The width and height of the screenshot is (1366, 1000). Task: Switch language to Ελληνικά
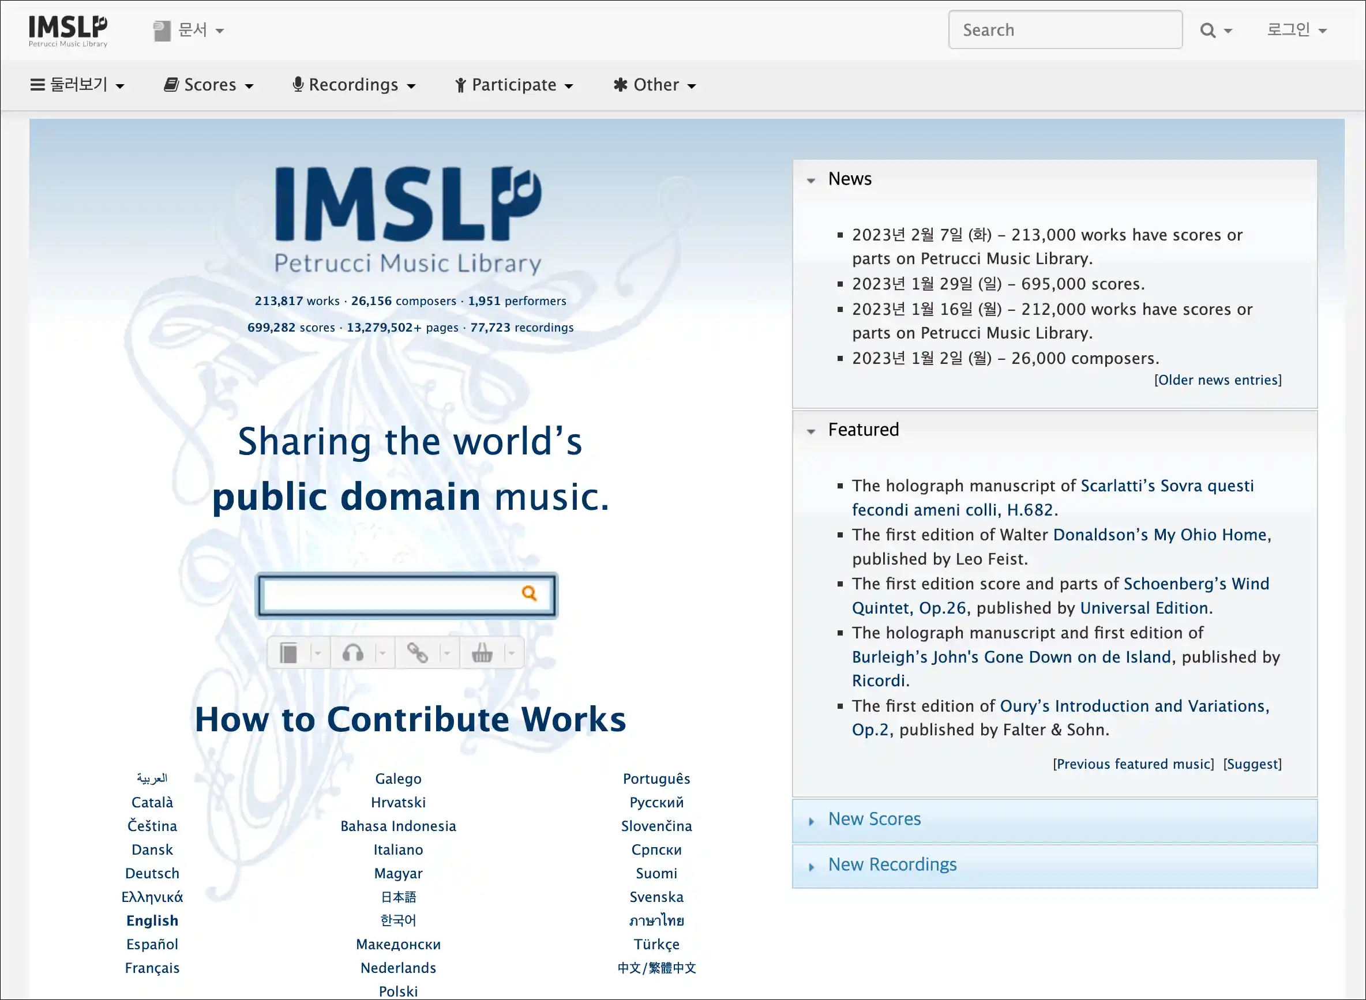tap(152, 898)
